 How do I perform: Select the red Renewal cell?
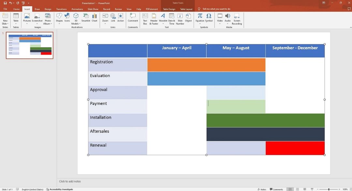(295, 148)
